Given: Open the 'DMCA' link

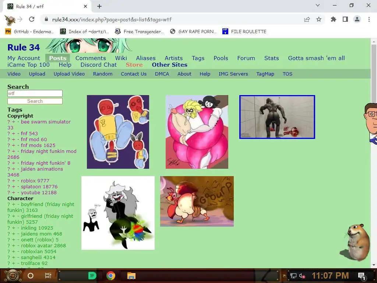Looking at the screenshot, I should coord(162,74).
